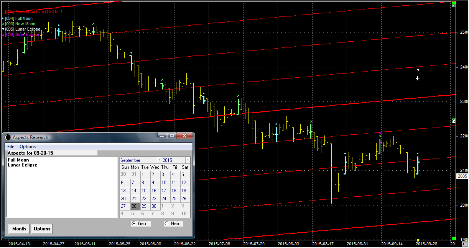Select the Geo radio button
The height and width of the screenshot is (248, 469).
pyautogui.click(x=133, y=224)
